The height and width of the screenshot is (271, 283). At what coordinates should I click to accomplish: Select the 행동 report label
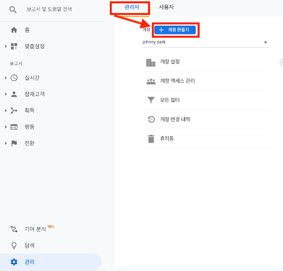point(29,127)
